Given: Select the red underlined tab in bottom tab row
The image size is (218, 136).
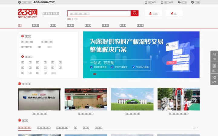Looking at the screenshot, I should tap(25, 128).
